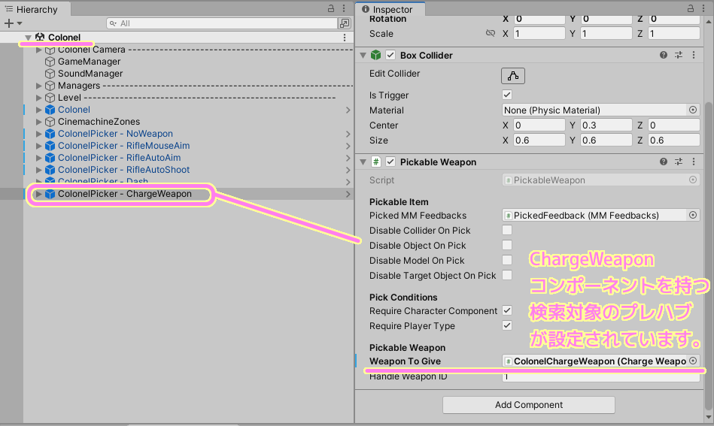
Task: Expand ColonelPicker - RifleMouseAim
Action: point(38,146)
